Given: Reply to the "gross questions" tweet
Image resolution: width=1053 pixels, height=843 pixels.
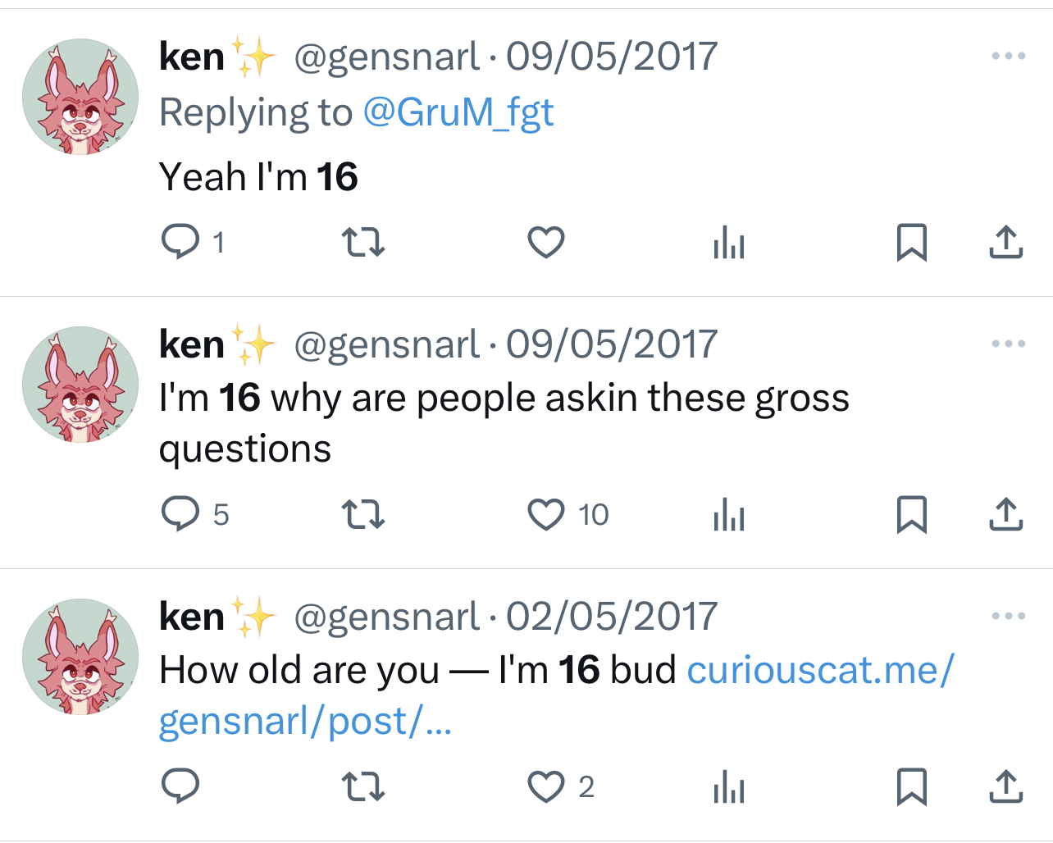Looking at the screenshot, I should pos(180,514).
